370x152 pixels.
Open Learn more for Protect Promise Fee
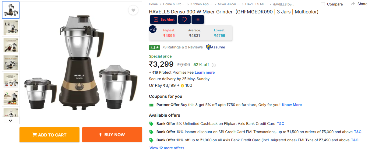point(205,72)
